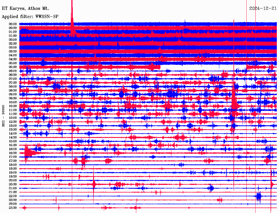Click the 14:30 time label
Viewport: 279px width, 213px height.
click(13, 137)
